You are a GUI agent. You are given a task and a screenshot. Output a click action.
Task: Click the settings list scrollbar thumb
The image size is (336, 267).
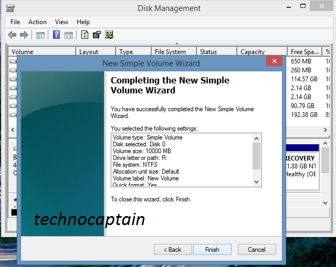pos(257,156)
